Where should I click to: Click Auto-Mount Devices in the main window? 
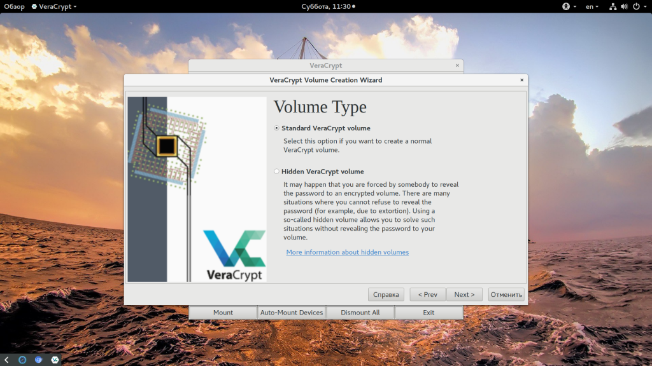pos(292,313)
